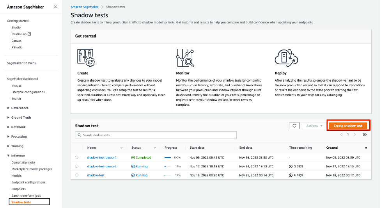Sort by Name column arrow
The height and width of the screenshot is (208, 381).
pos(122,148)
